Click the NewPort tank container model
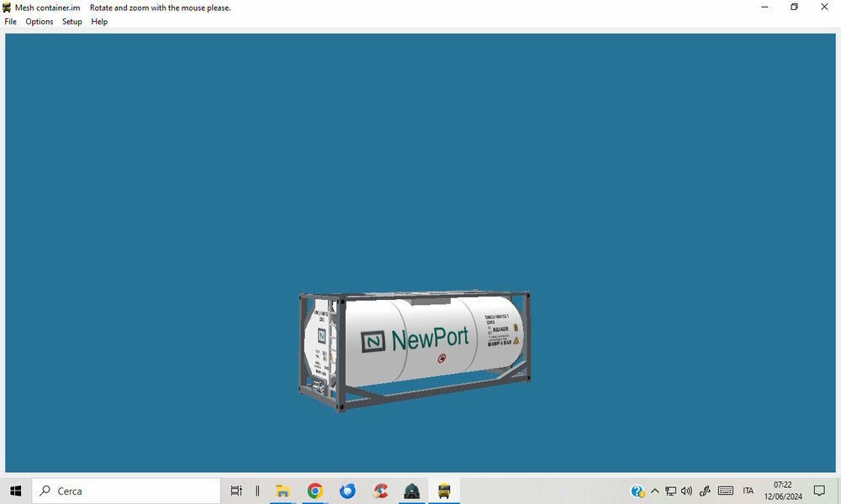841x504 pixels. [x=415, y=351]
